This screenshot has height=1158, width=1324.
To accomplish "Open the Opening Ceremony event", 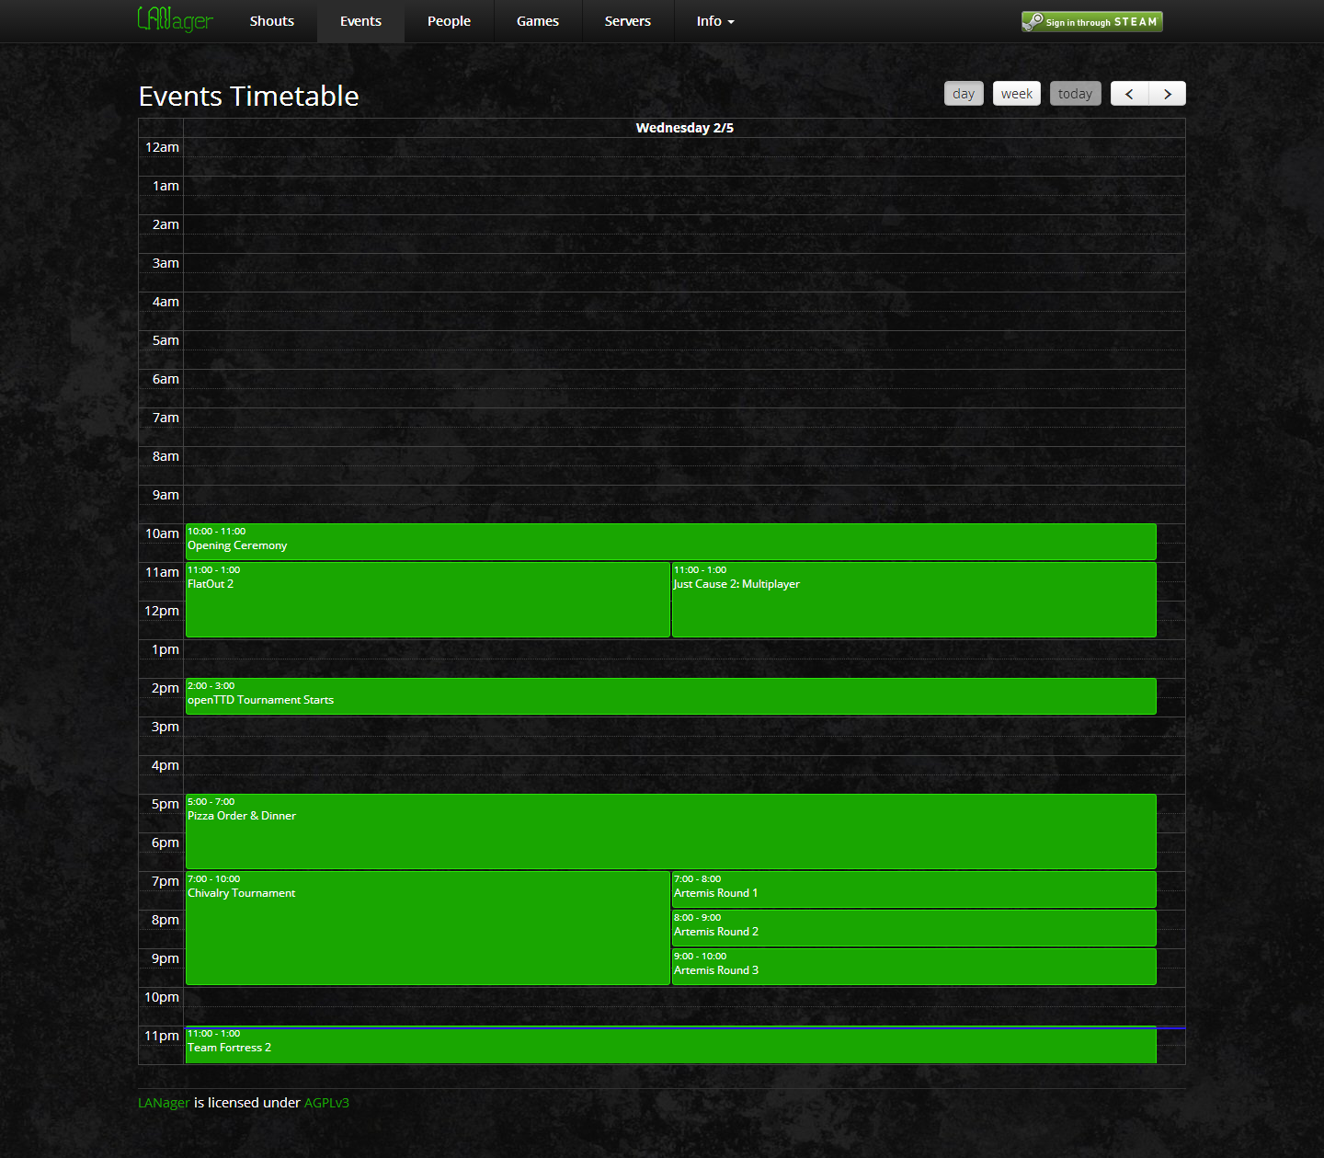I will coord(670,542).
